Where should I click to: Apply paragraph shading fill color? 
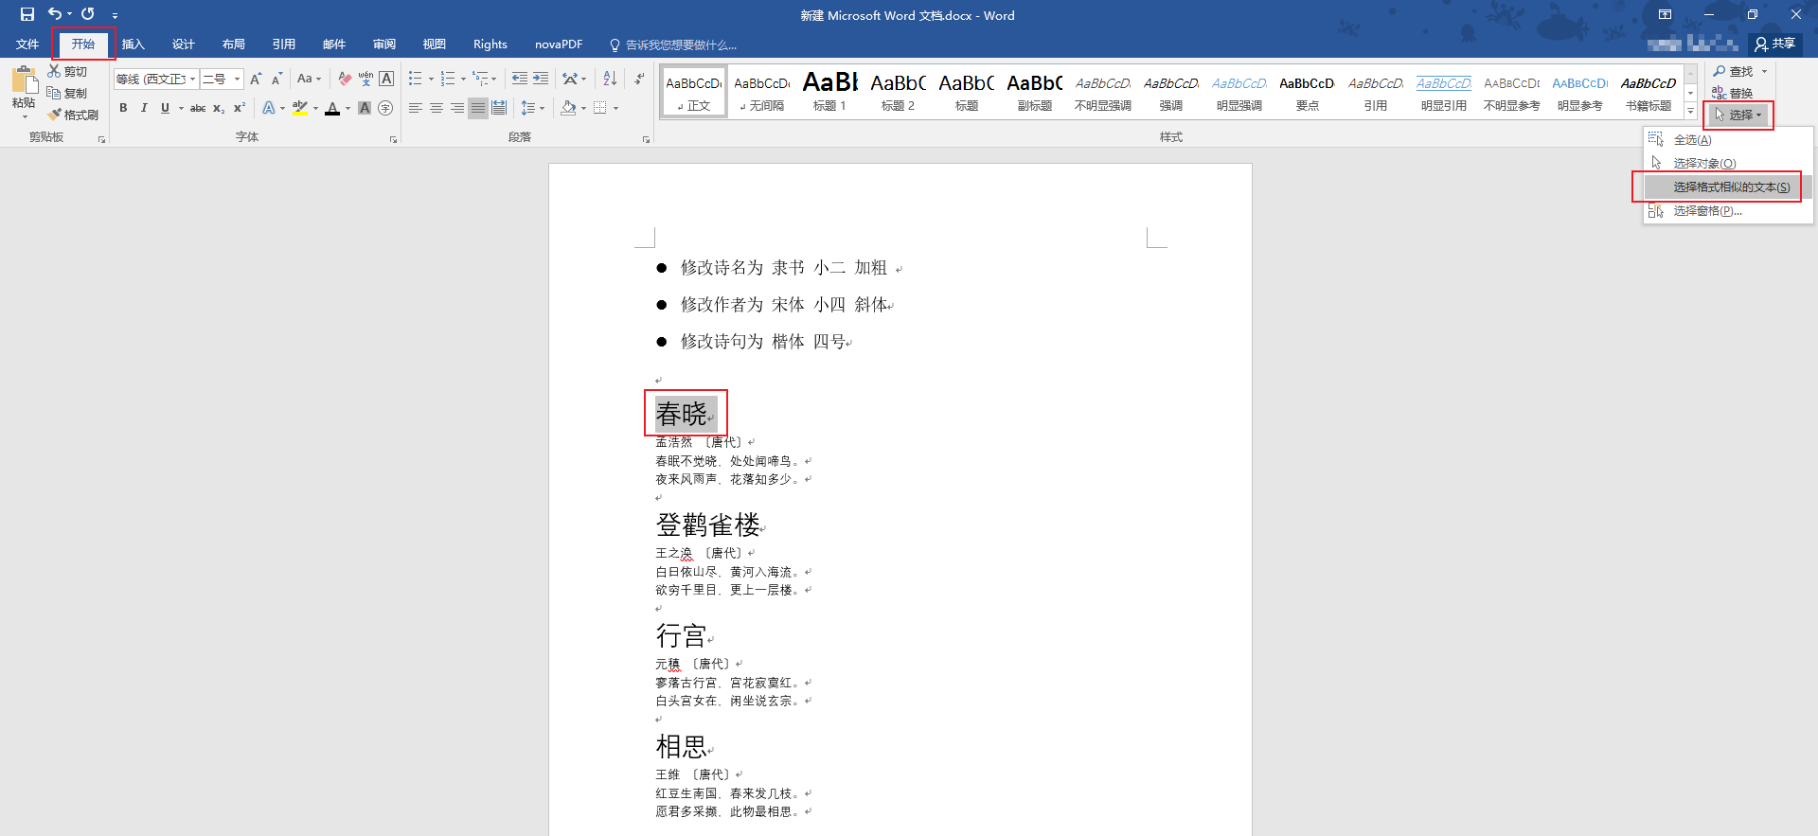(568, 108)
